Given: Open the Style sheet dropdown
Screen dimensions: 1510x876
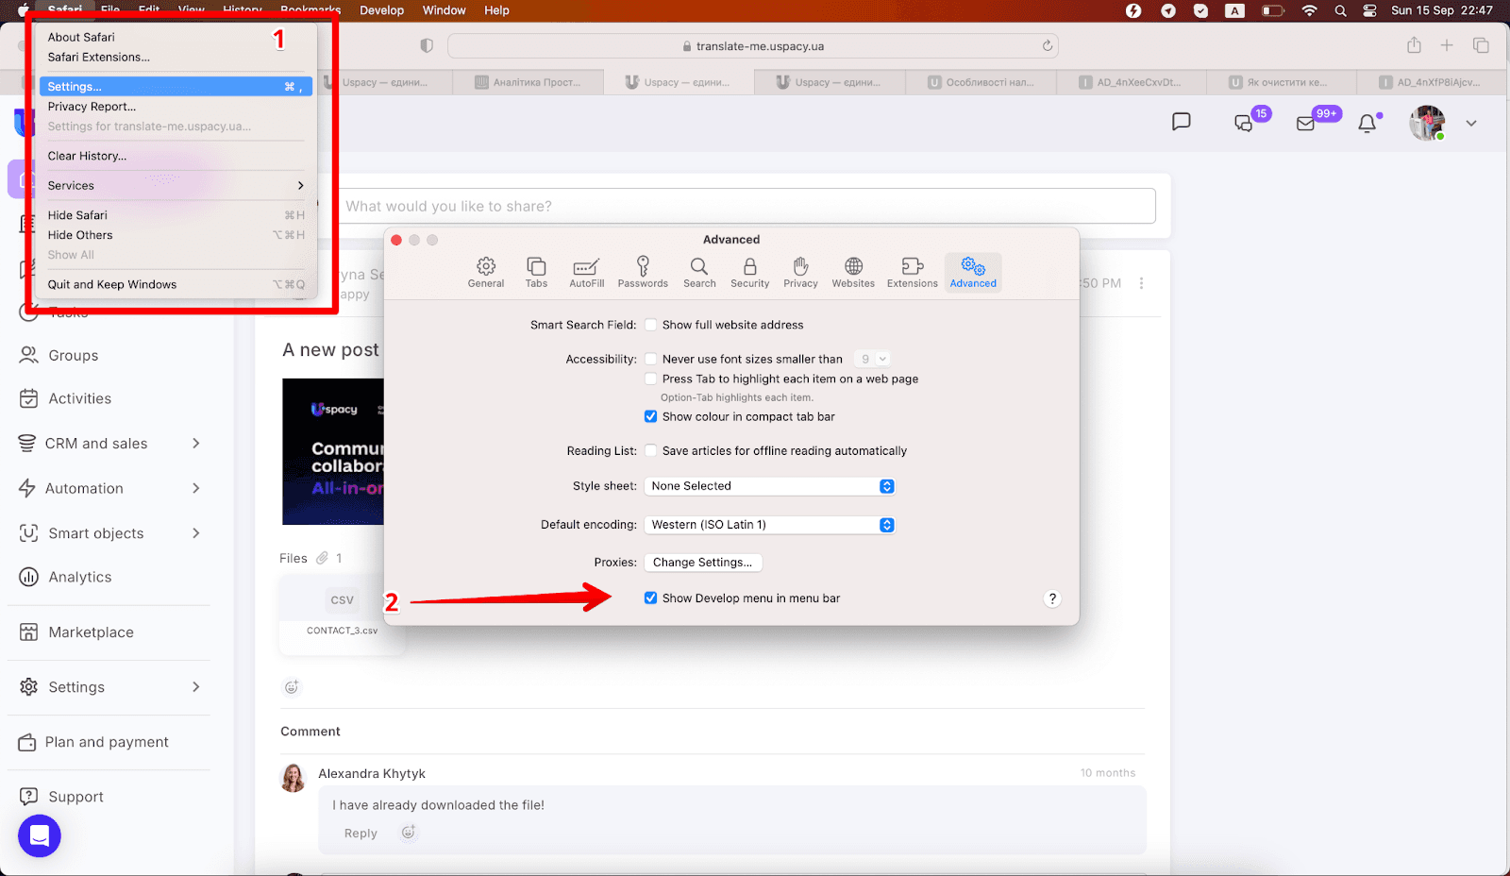Looking at the screenshot, I should pos(769,486).
